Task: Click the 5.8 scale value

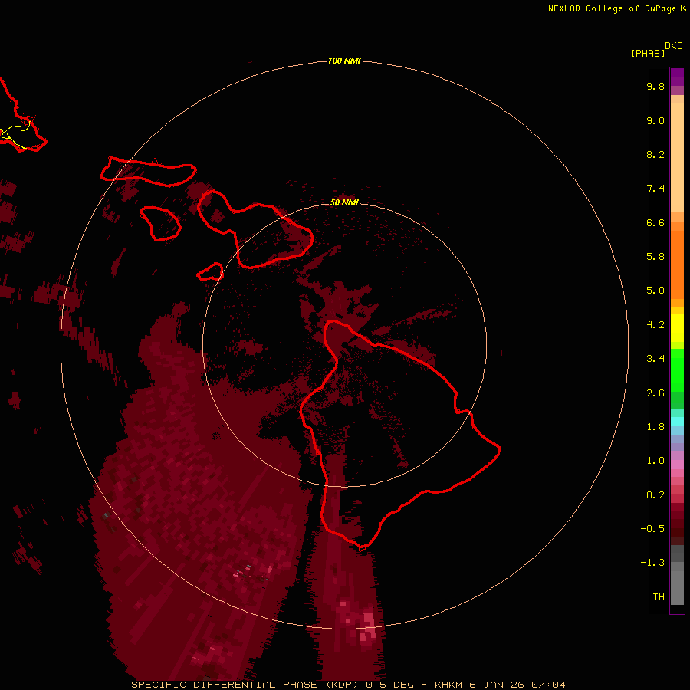Action: click(x=655, y=256)
